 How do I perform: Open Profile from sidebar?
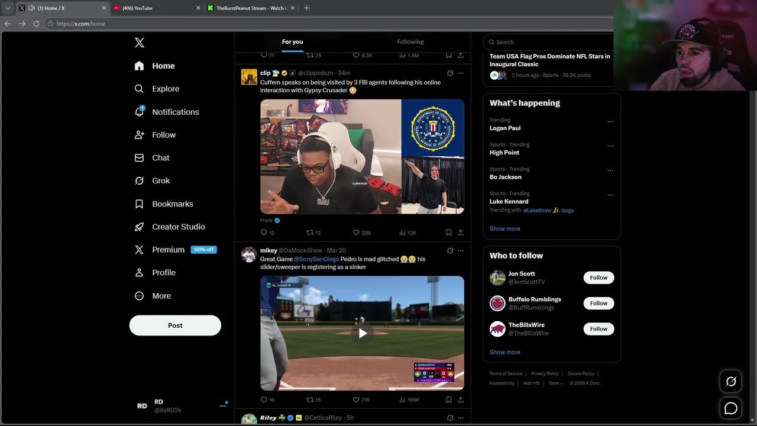coord(156,273)
